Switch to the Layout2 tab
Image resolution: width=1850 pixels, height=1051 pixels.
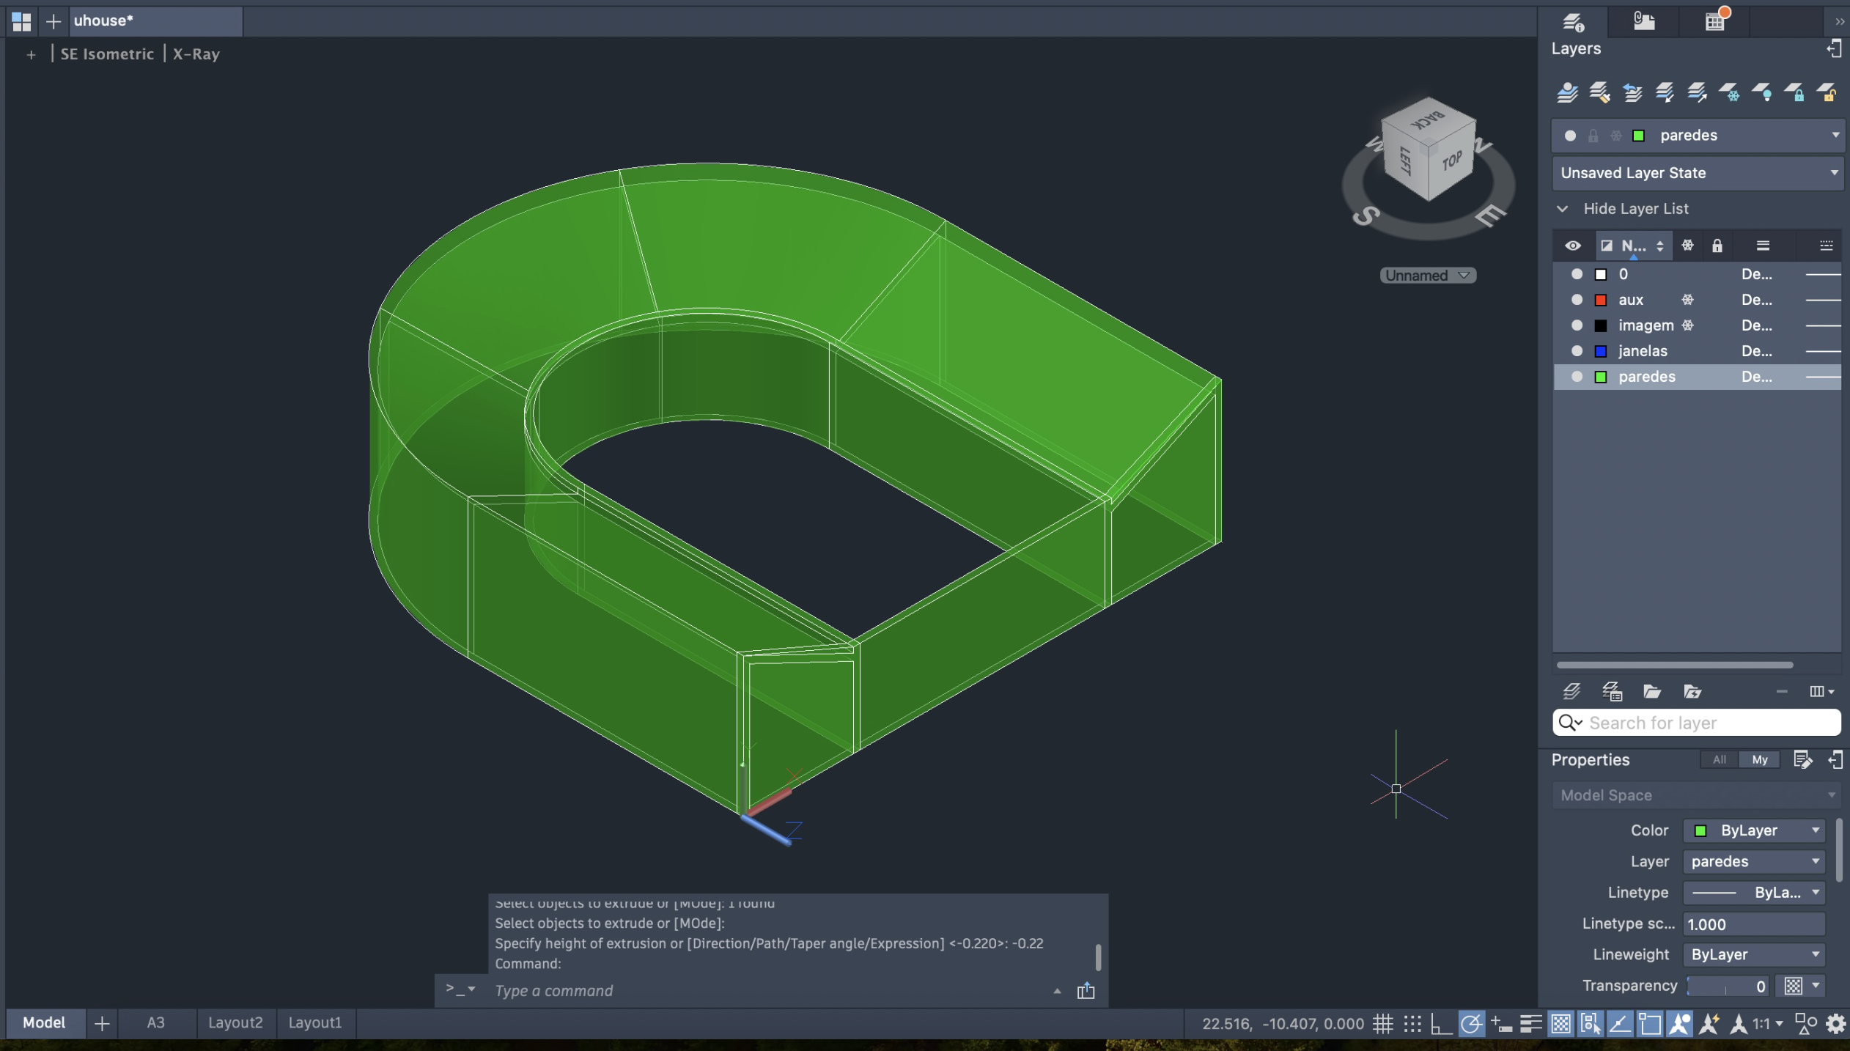click(235, 1022)
